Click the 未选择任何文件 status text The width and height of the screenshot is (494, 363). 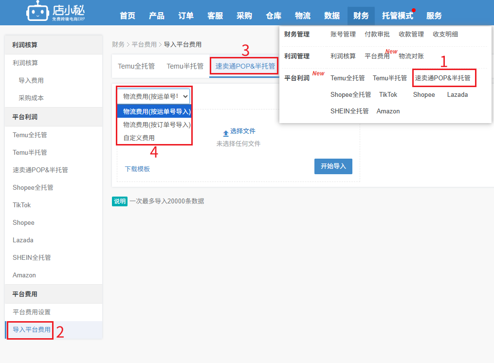coord(238,144)
